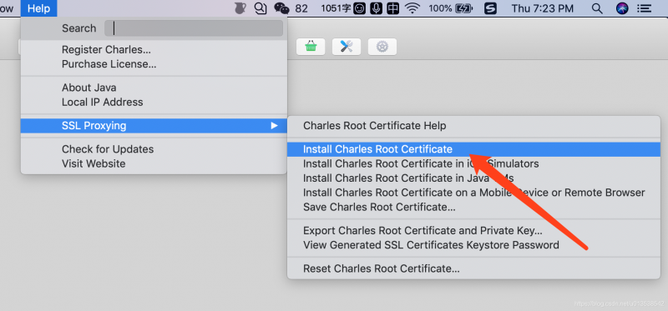The image size is (668, 311).
Task: Click the green shopping basket toolbar icon
Action: point(311,47)
